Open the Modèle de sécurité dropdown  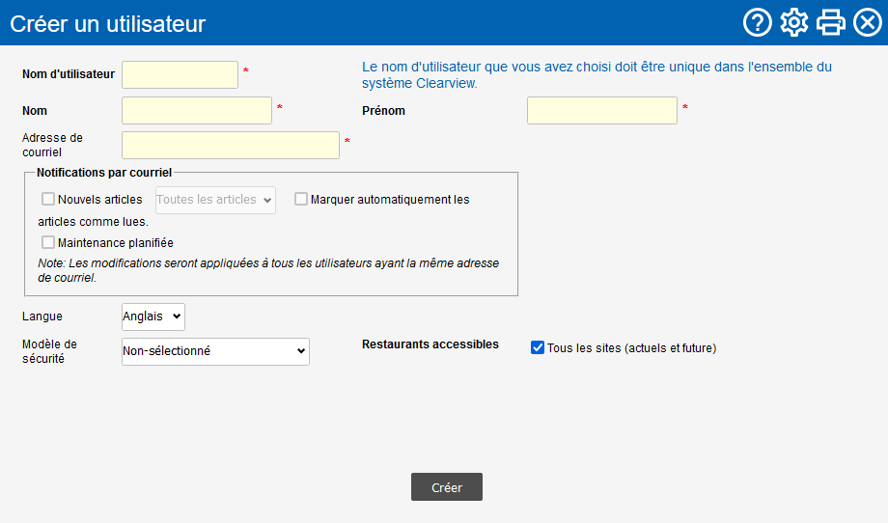[x=216, y=351]
